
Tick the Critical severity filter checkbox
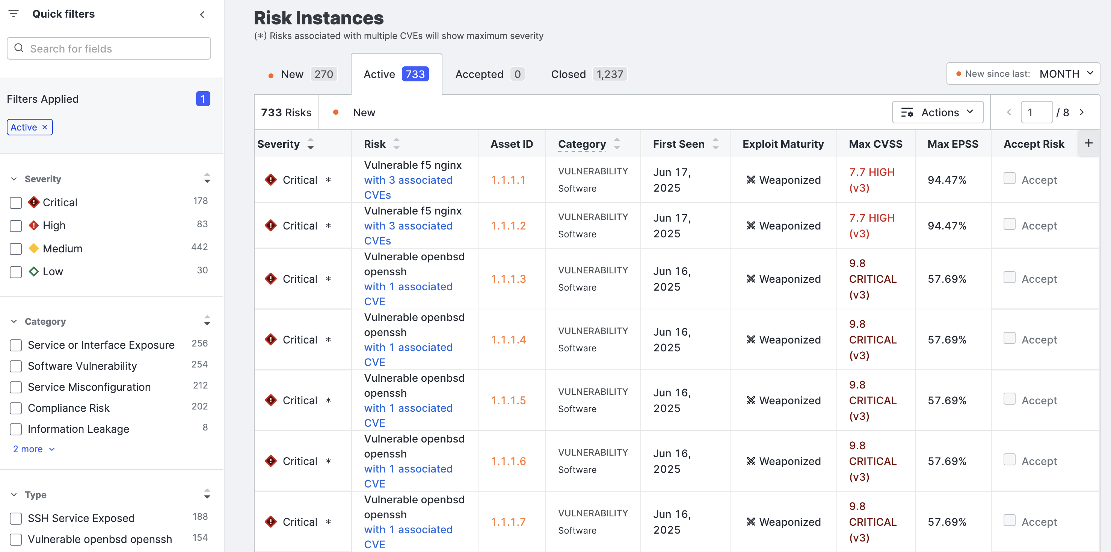click(16, 203)
